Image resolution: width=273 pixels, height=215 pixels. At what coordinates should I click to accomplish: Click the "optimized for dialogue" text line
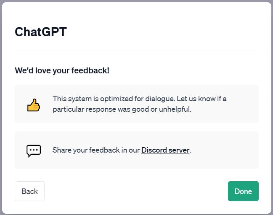[140, 99]
